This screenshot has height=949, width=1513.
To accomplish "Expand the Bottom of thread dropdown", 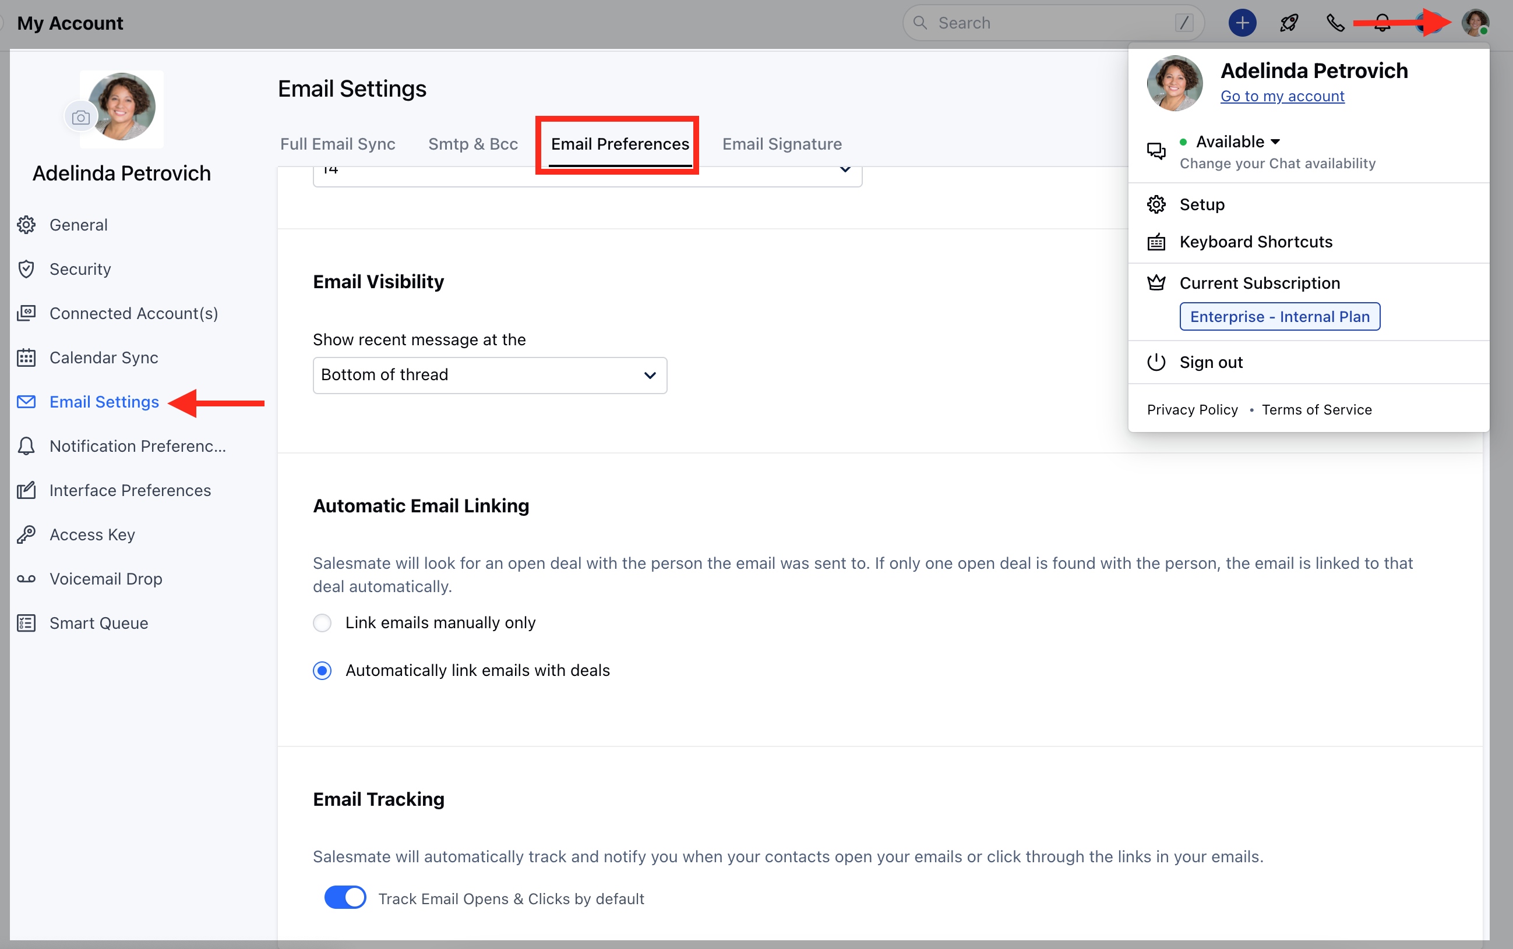I will coord(489,376).
